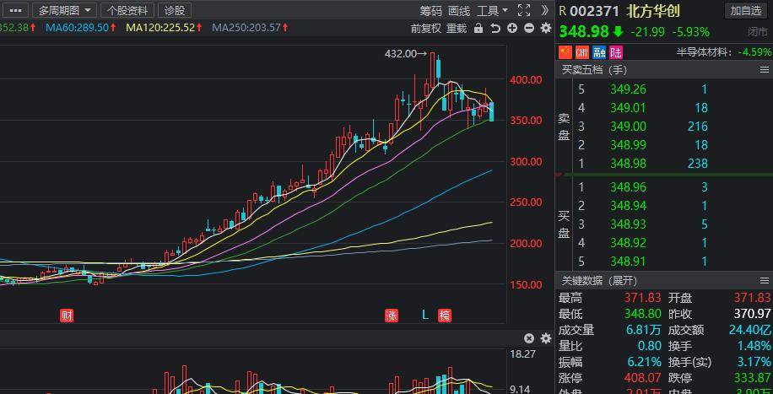Image resolution: width=773 pixels, height=394 pixels.
Task: Click the 陆 stock connect badge
Action: 616,51
